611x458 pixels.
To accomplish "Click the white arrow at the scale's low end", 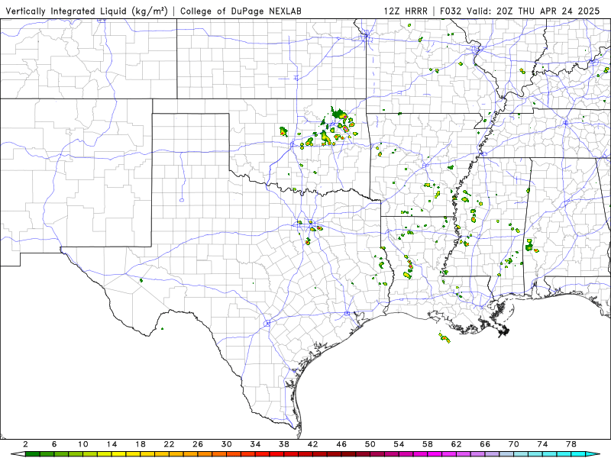I will (x=18, y=454).
